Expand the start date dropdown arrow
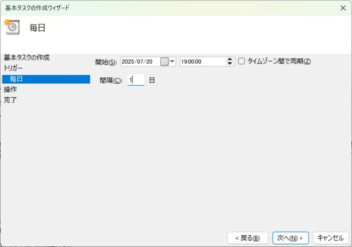352x247 pixels. pos(172,62)
